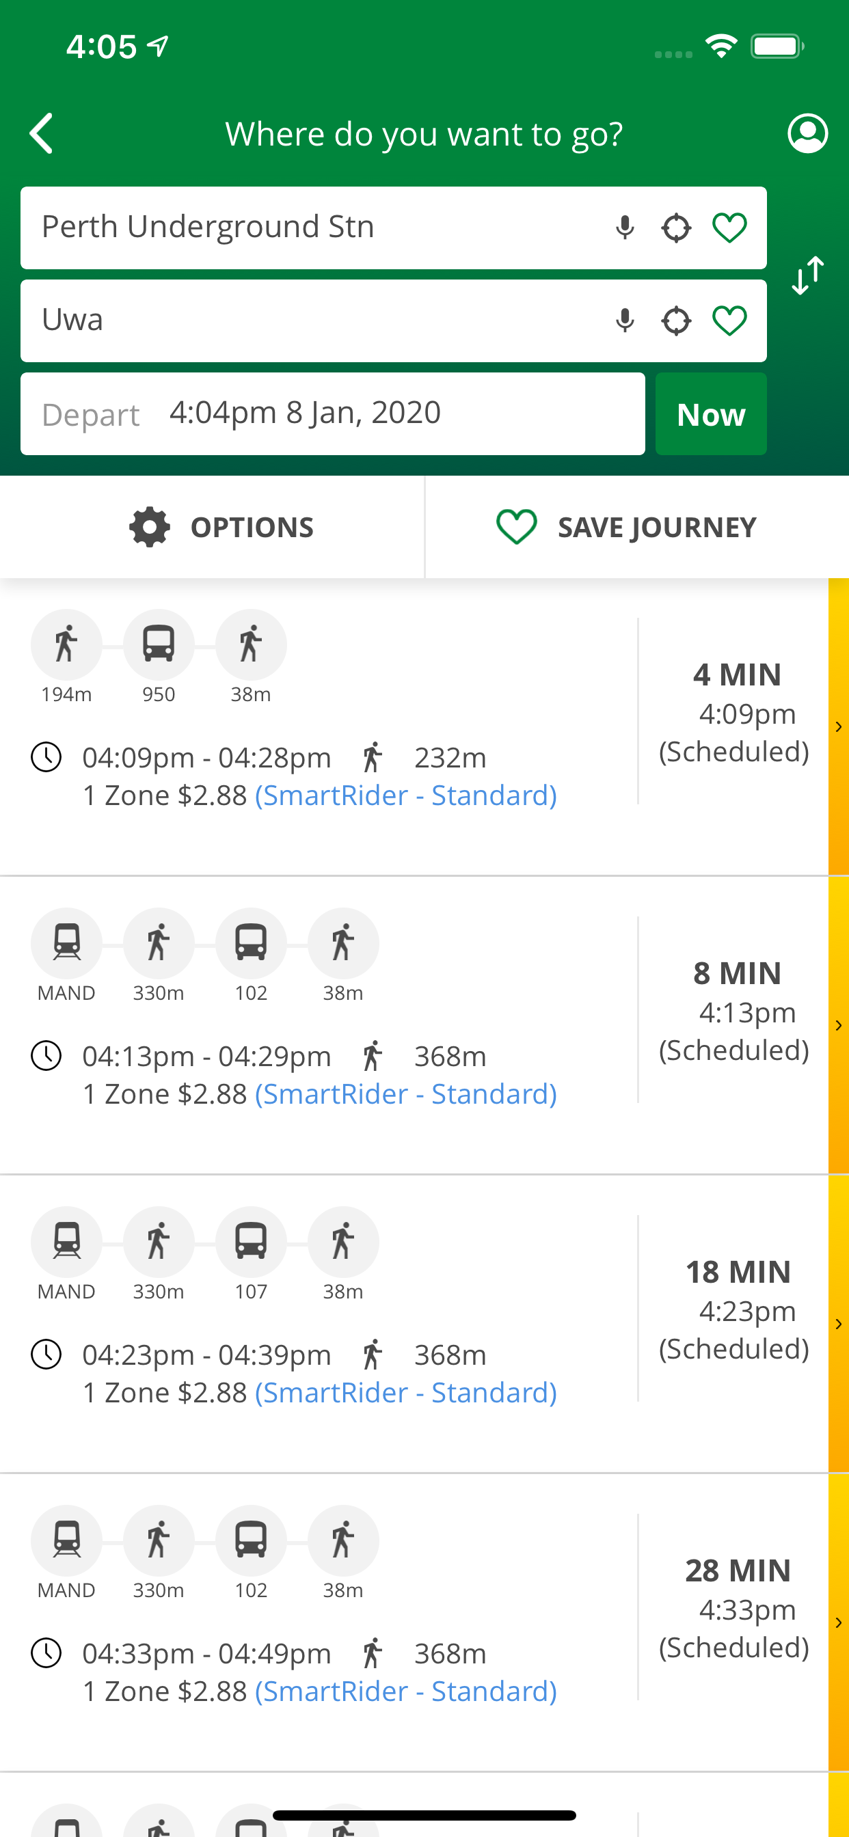This screenshot has width=849, height=1837.
Task: Tap the bus 950 icon
Action: pos(159,644)
